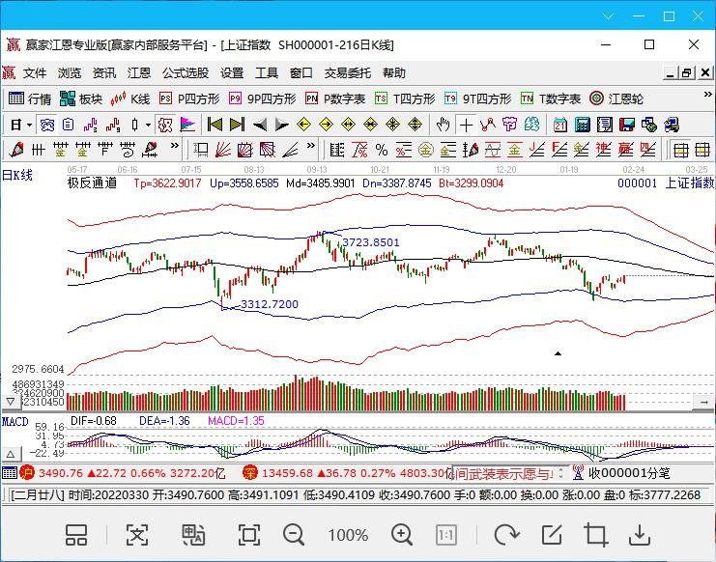Select the red fan lines drawing tool
Screen dimensions: 716x562
[x=223, y=150]
